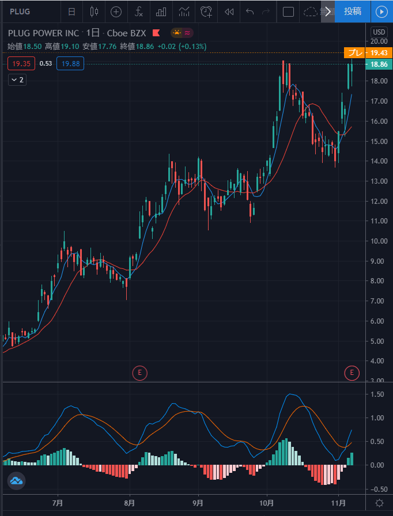Click the 投稿 publish button

[353, 12]
